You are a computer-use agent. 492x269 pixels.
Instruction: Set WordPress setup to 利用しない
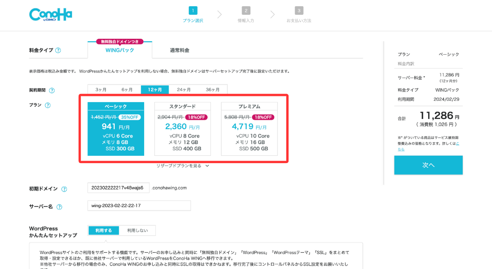click(137, 231)
